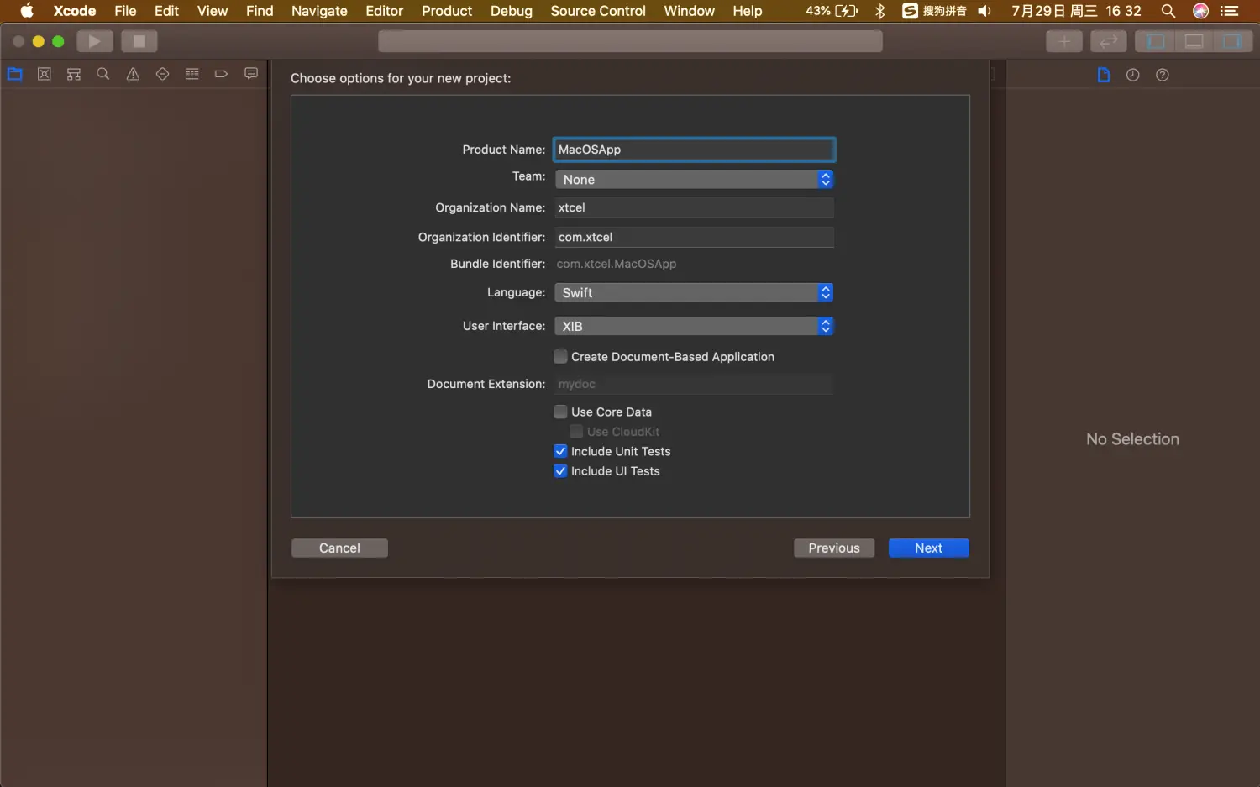Click the Run (play) toolbar button

(x=95, y=41)
